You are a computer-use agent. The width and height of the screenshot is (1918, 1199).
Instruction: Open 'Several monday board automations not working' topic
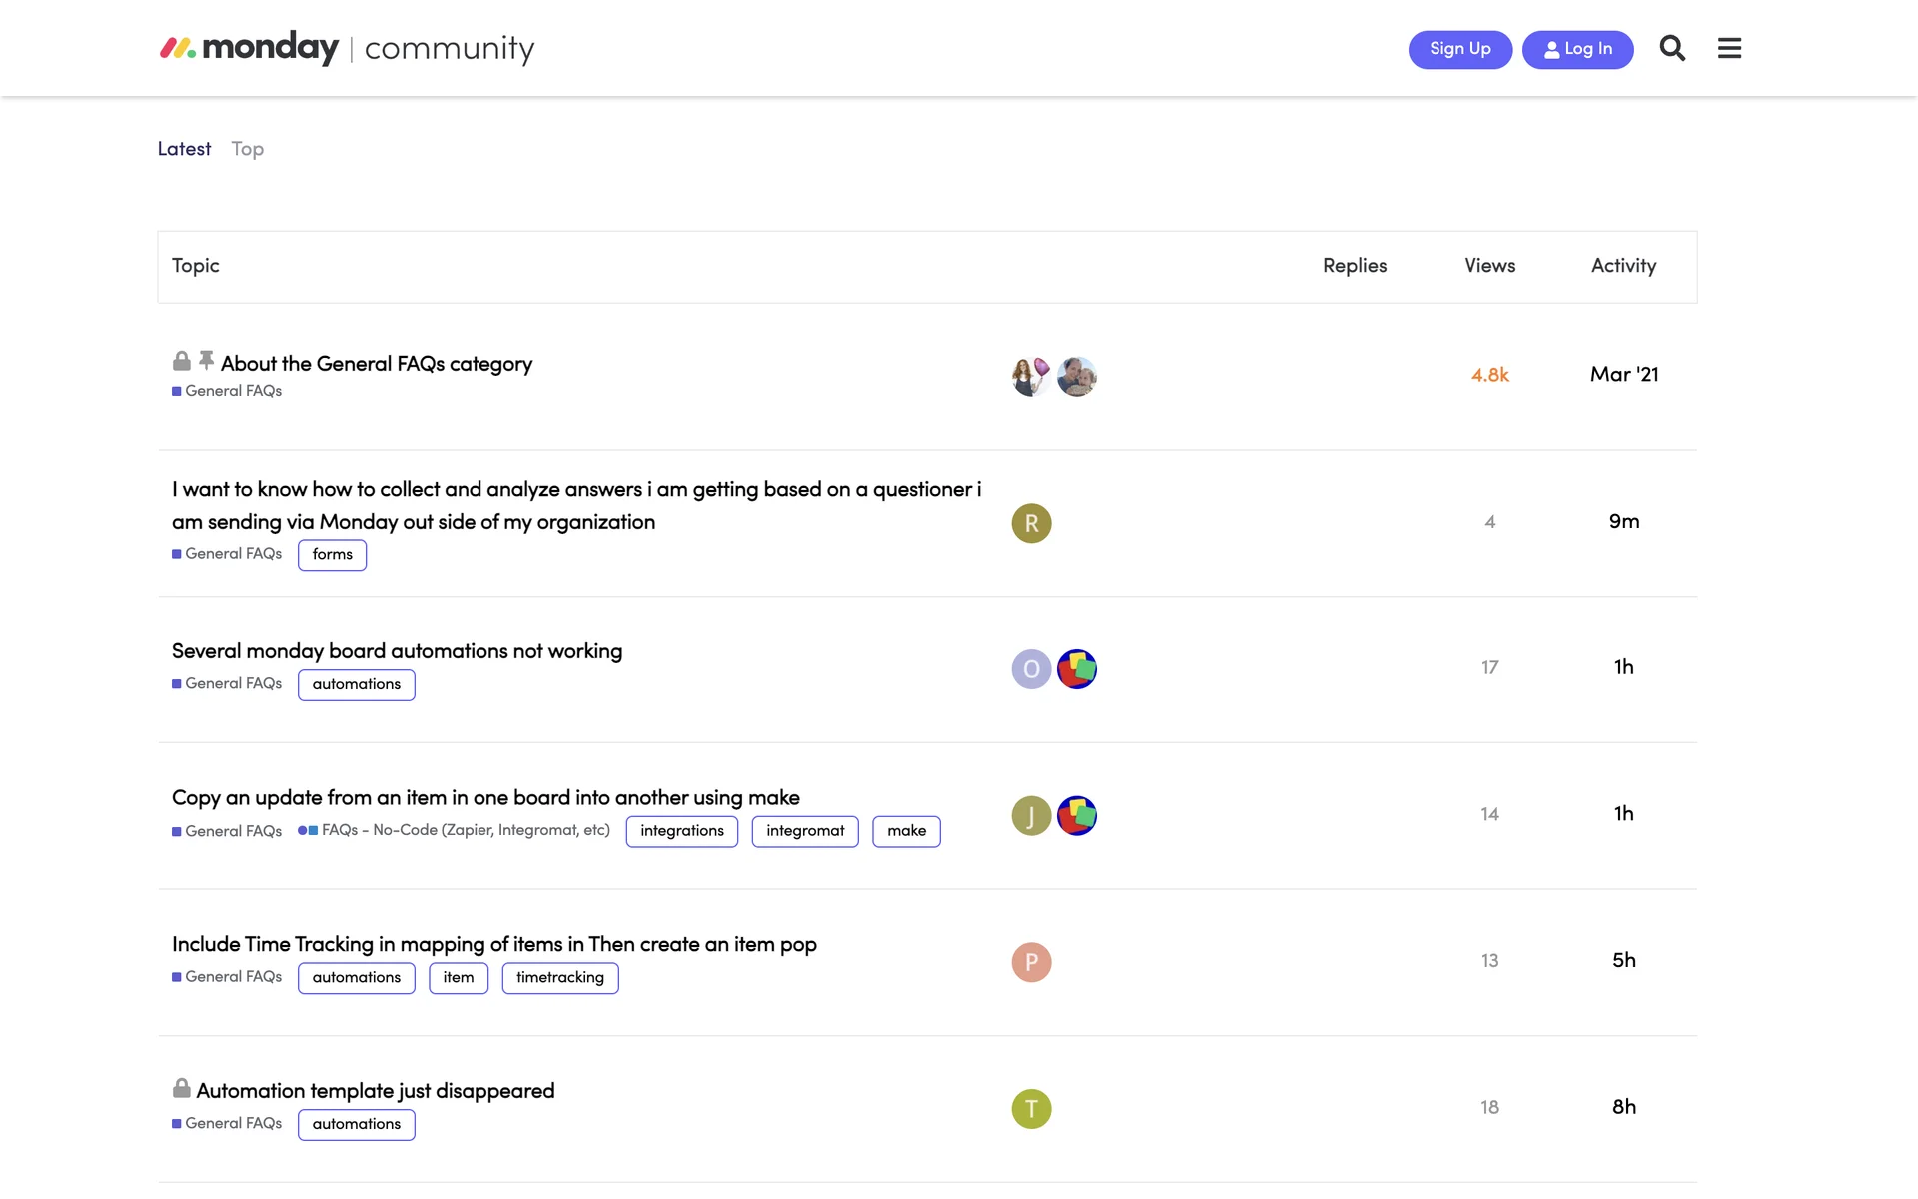pyautogui.click(x=397, y=651)
